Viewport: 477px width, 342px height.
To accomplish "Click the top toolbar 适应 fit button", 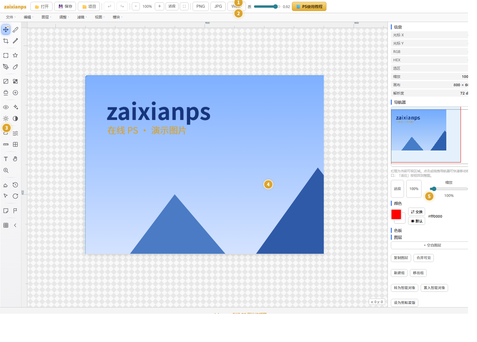I will pos(172,6).
